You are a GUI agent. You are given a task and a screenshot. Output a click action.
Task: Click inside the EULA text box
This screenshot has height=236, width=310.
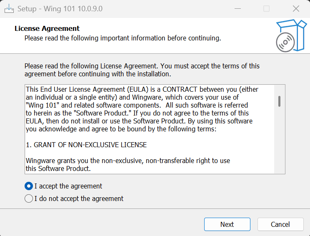[155, 129]
